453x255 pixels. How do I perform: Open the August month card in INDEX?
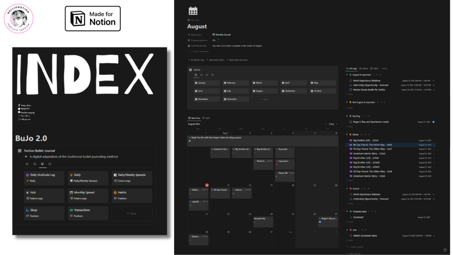click(x=265, y=91)
